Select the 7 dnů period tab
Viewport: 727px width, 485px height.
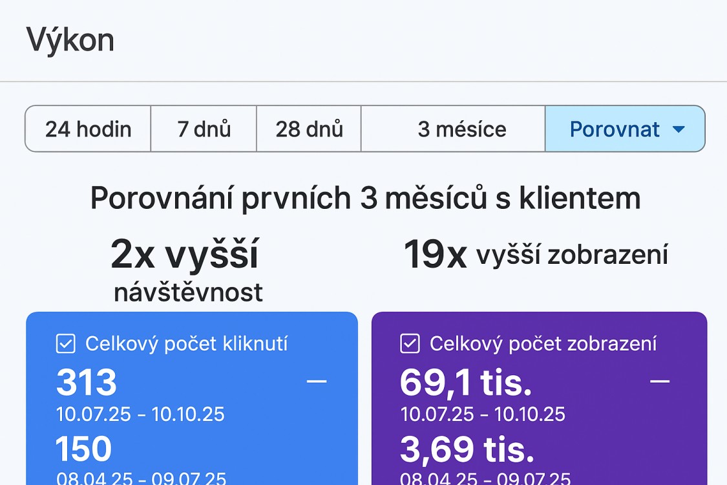coord(203,129)
